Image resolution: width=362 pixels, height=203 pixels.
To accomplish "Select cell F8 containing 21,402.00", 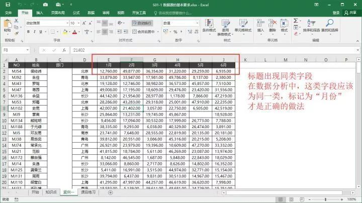I will pyautogui.click(x=131, y=108).
